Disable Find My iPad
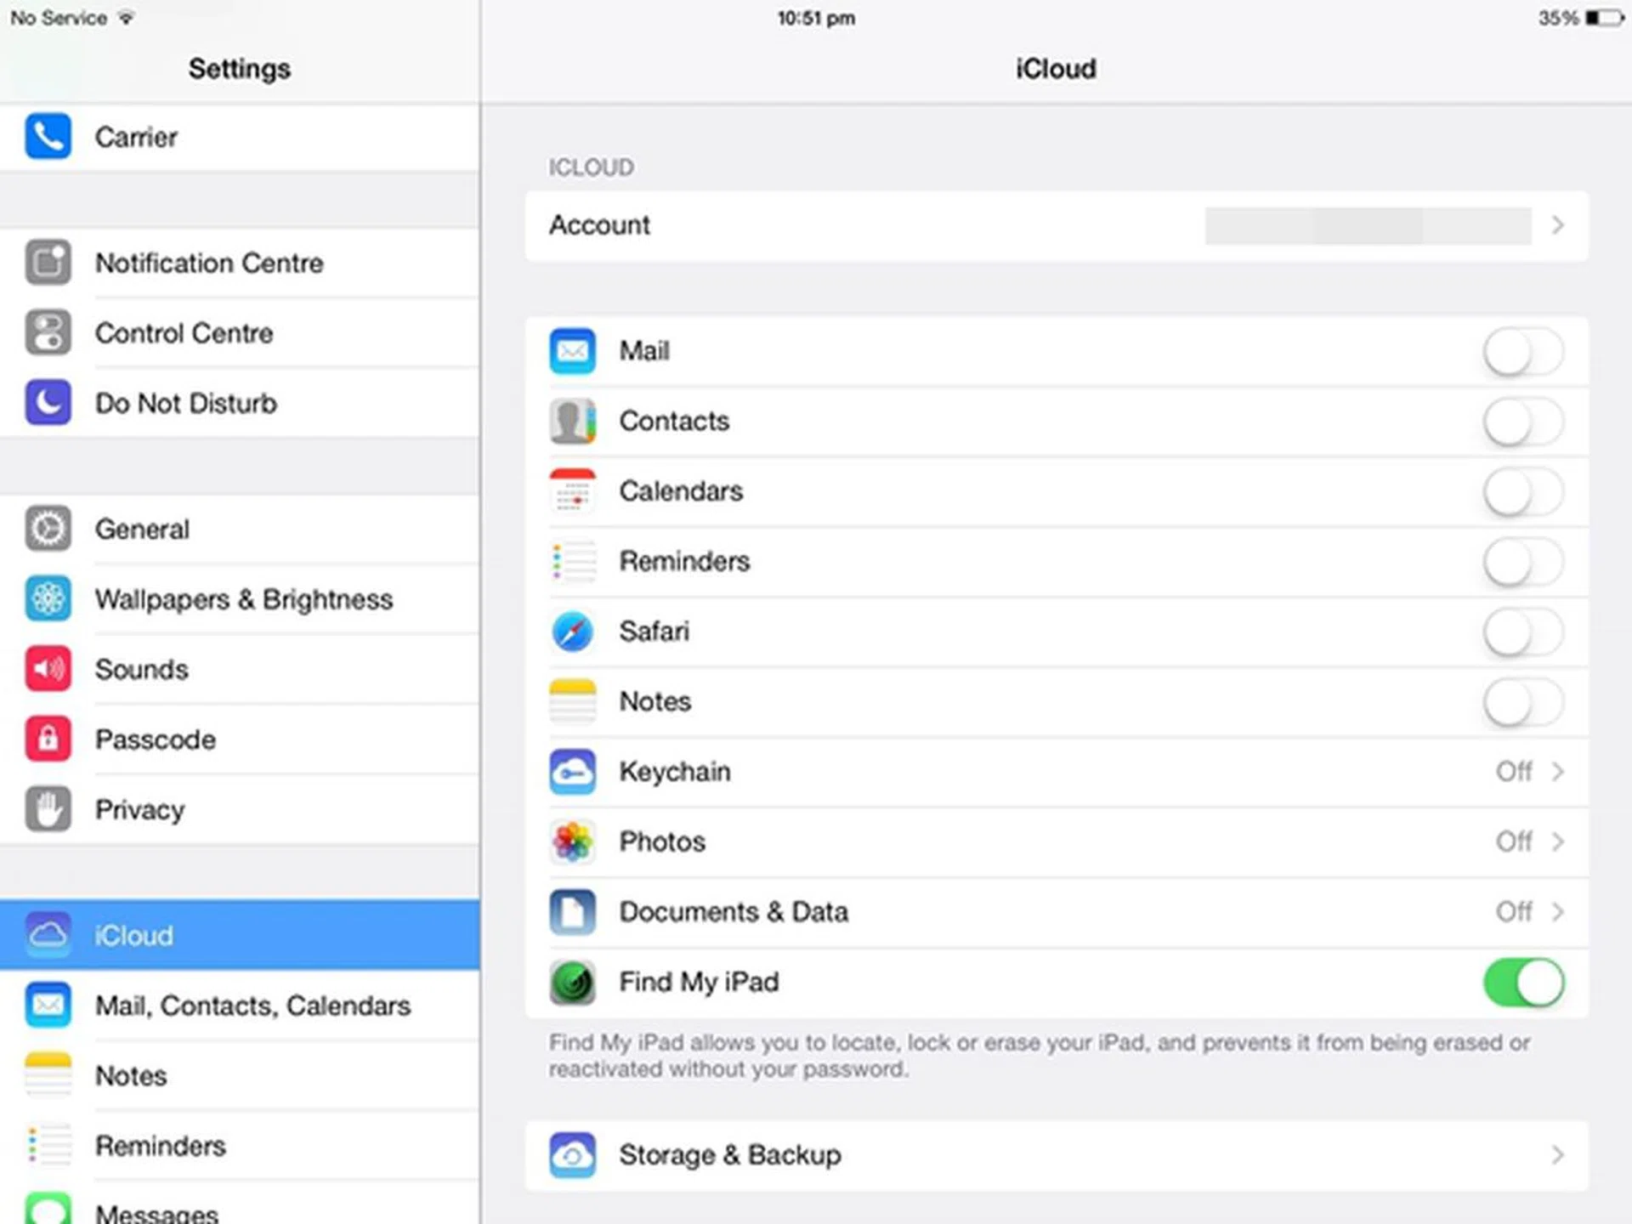 coord(1524,982)
